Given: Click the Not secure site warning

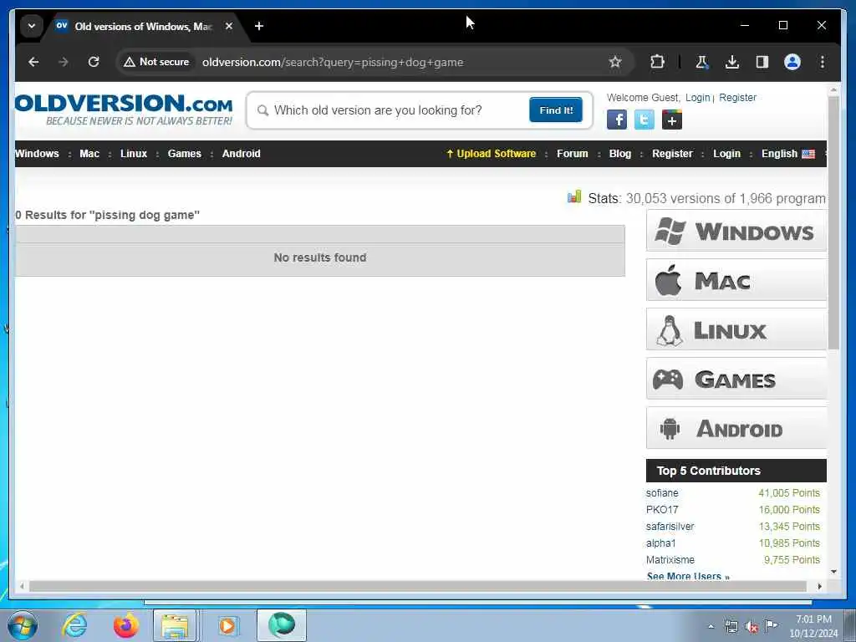Looking at the screenshot, I should 156,62.
